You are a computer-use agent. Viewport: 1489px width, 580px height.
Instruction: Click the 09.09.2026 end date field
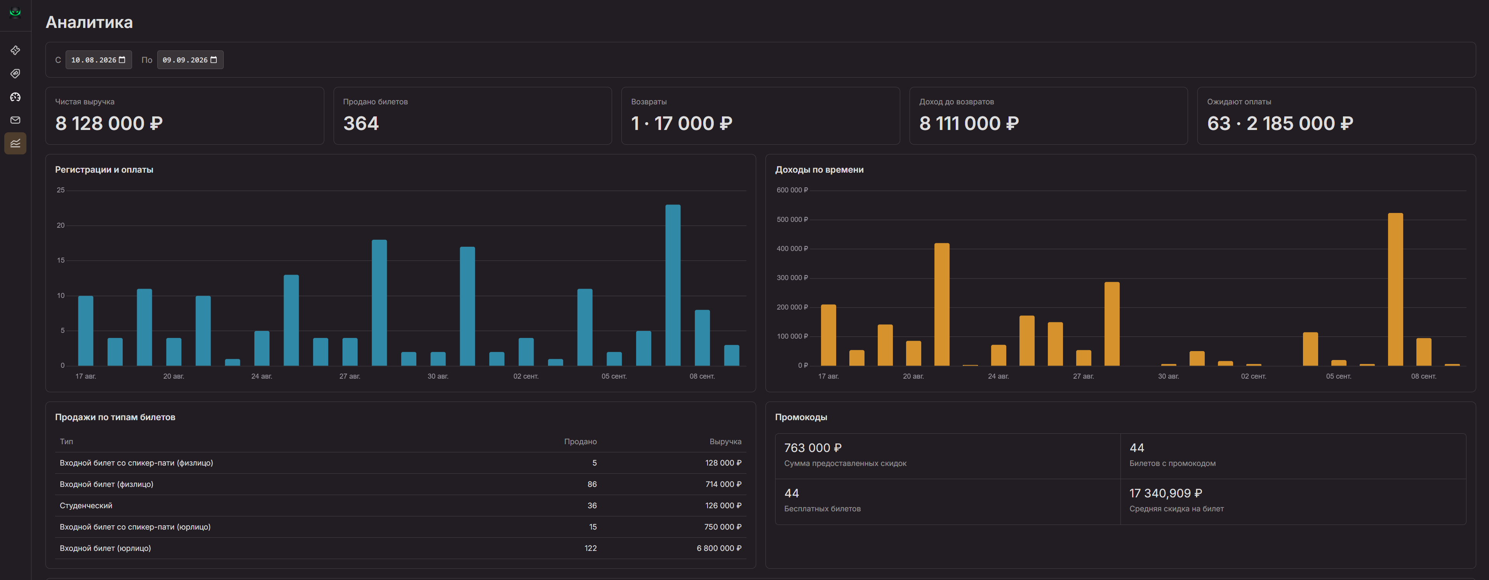[x=190, y=60]
